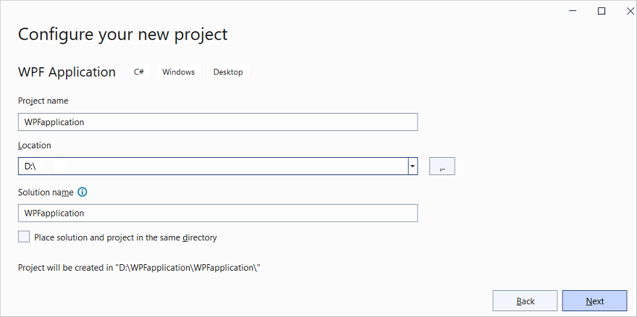Go Back to the previous step
637x317 pixels.
point(526,301)
